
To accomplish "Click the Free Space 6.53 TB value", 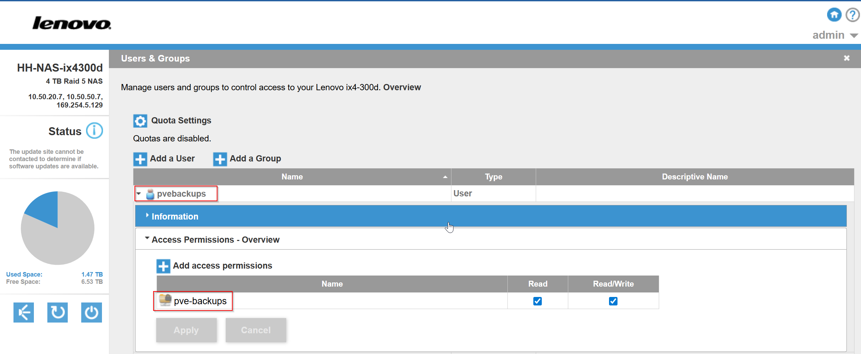I will coord(92,282).
